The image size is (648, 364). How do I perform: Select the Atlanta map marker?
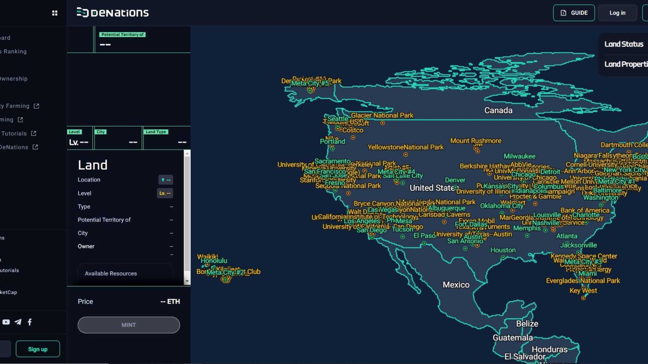[x=567, y=243]
